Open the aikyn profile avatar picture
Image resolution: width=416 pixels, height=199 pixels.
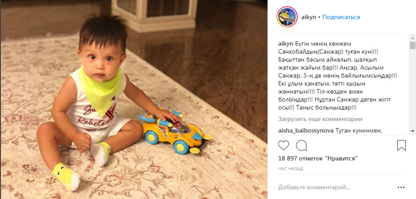[x=287, y=17]
